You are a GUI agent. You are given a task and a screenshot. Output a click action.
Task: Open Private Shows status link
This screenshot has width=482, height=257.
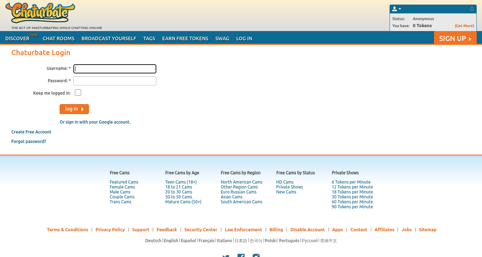[x=290, y=187]
